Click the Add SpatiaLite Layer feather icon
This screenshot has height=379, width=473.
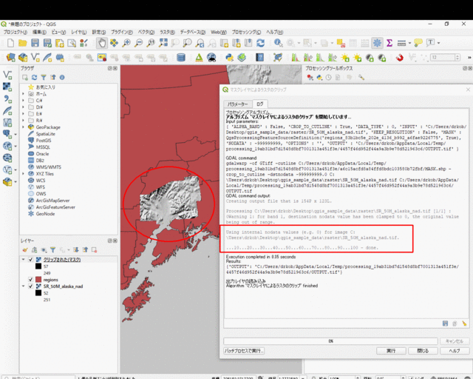7,110
